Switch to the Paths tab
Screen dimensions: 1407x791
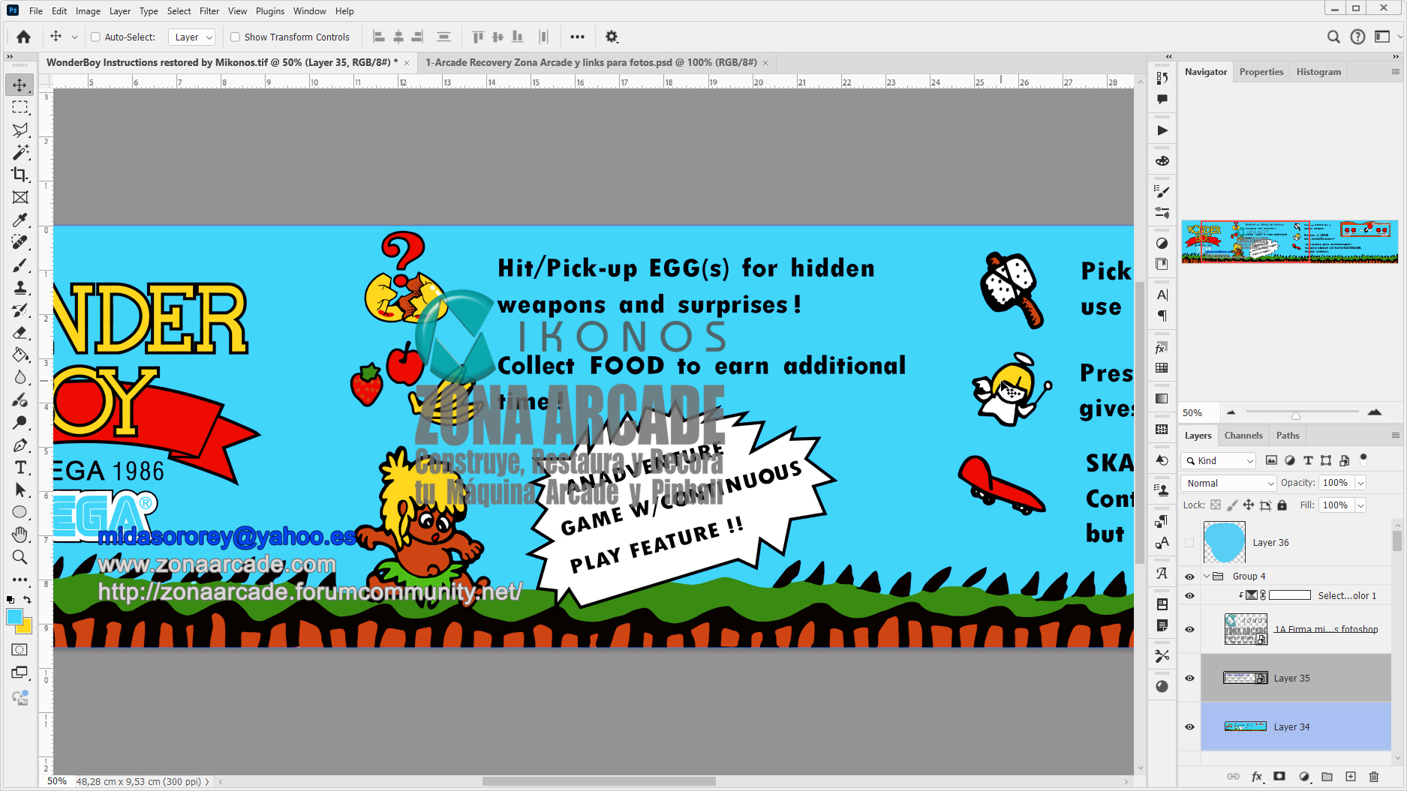point(1288,436)
